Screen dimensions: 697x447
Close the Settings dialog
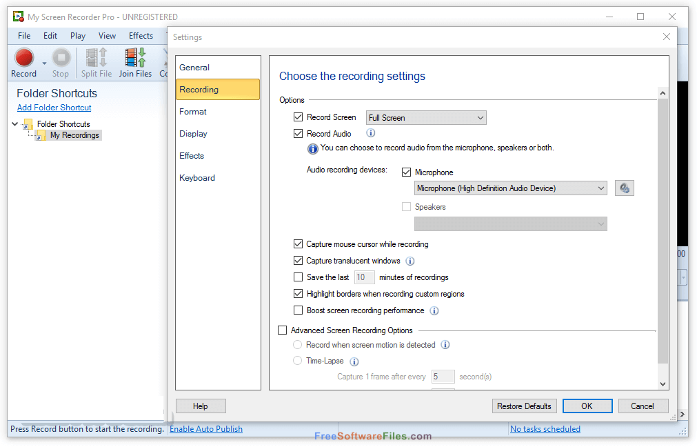tap(667, 37)
